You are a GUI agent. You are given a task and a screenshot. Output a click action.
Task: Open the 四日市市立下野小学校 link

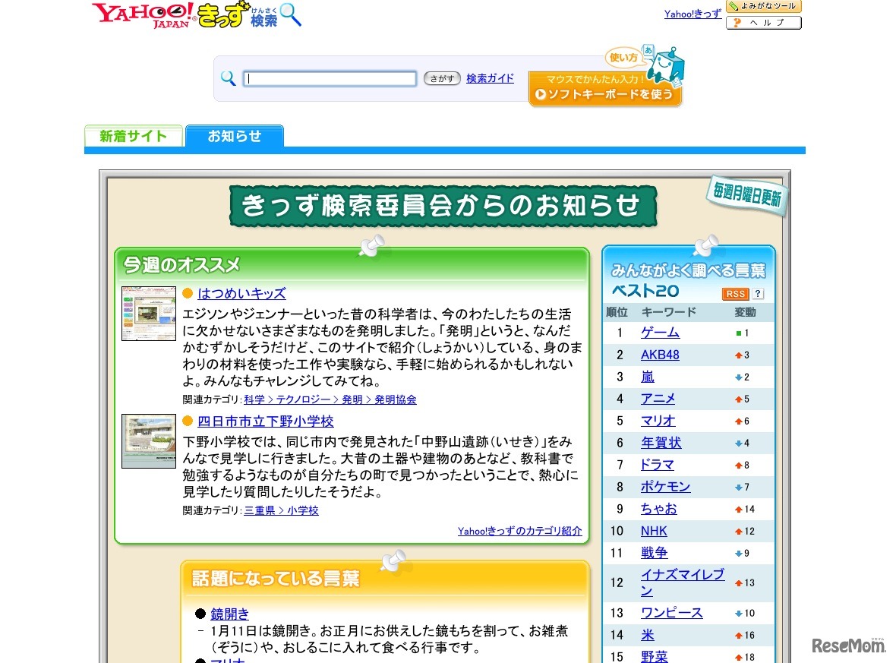click(x=266, y=421)
